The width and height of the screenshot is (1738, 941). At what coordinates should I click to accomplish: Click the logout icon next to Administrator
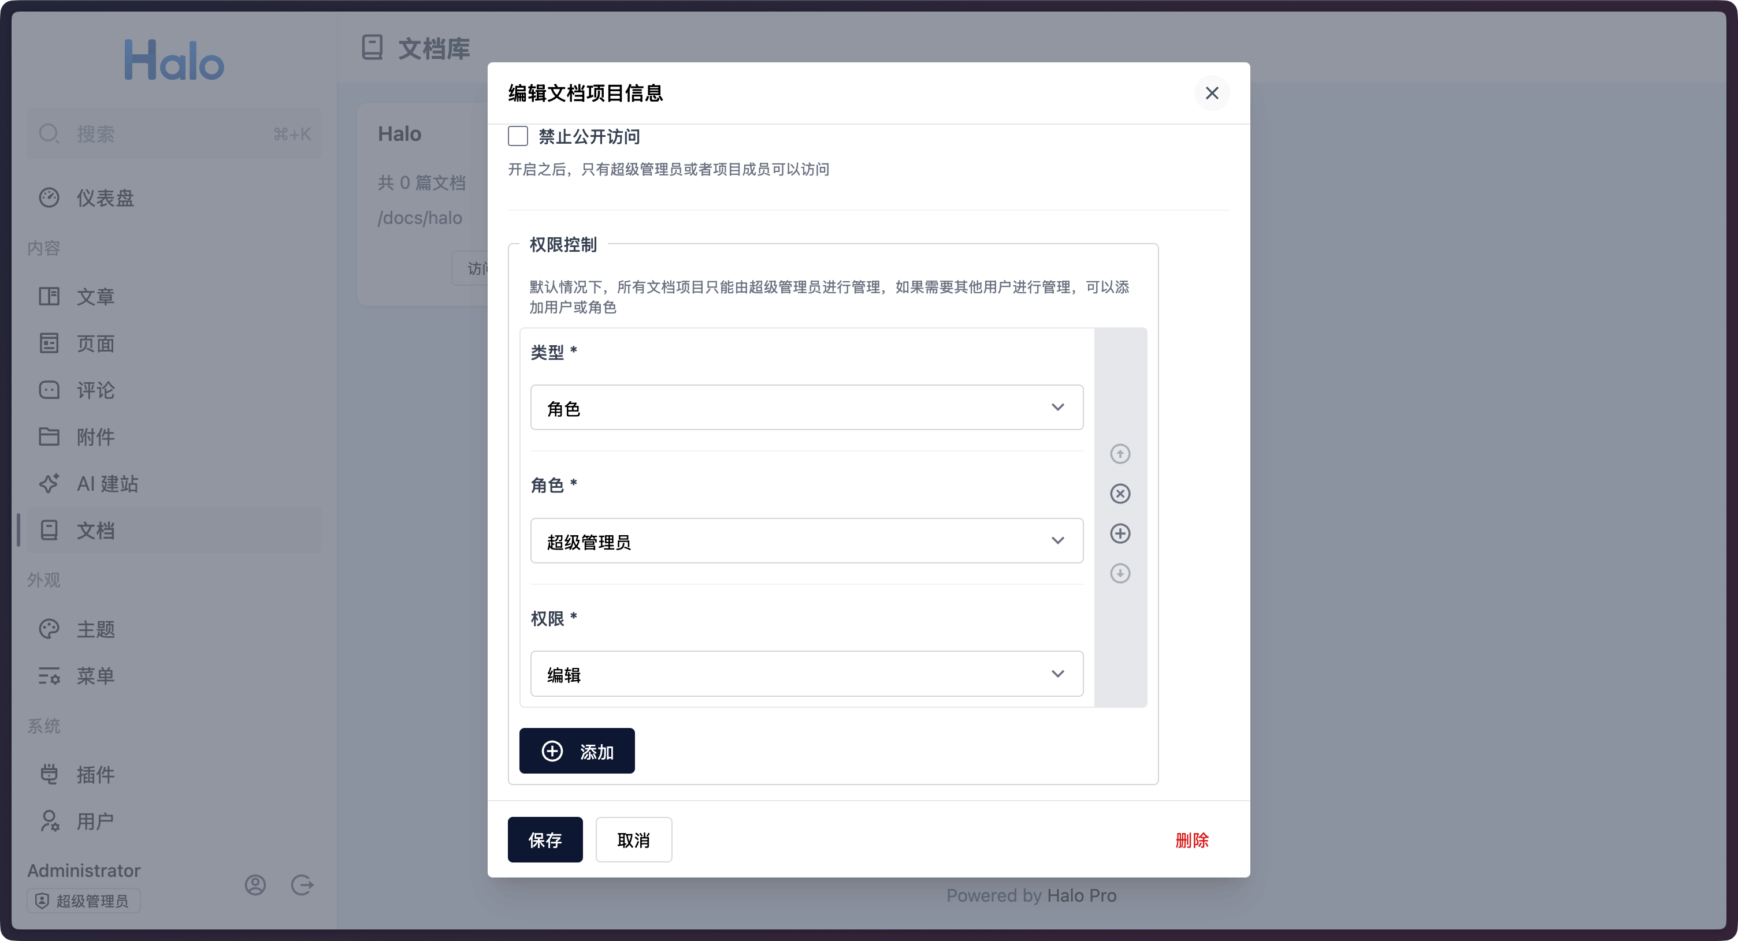pos(302,884)
